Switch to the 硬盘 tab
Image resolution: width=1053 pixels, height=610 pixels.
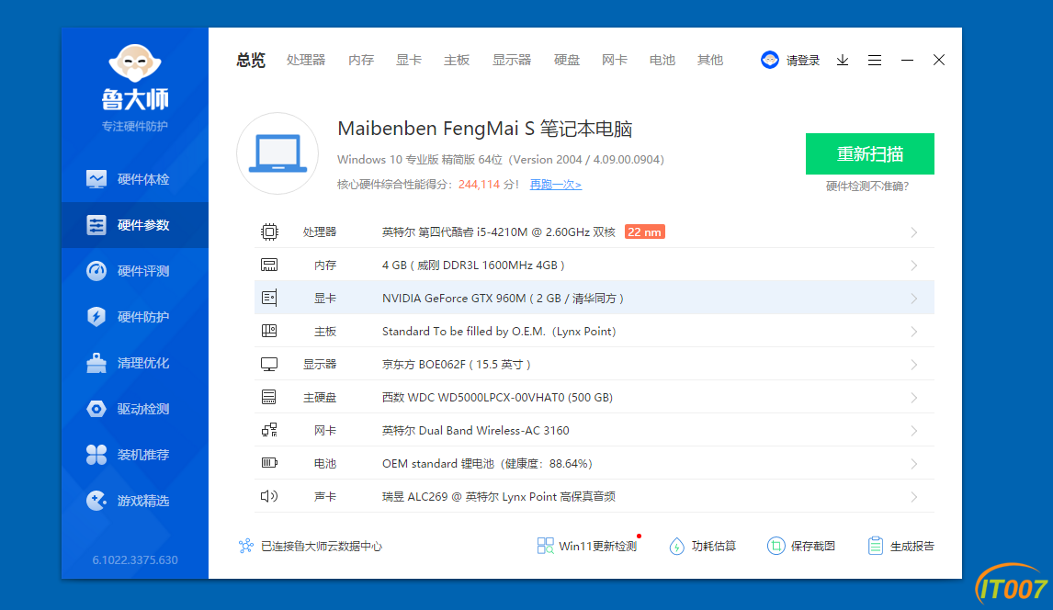click(x=567, y=61)
